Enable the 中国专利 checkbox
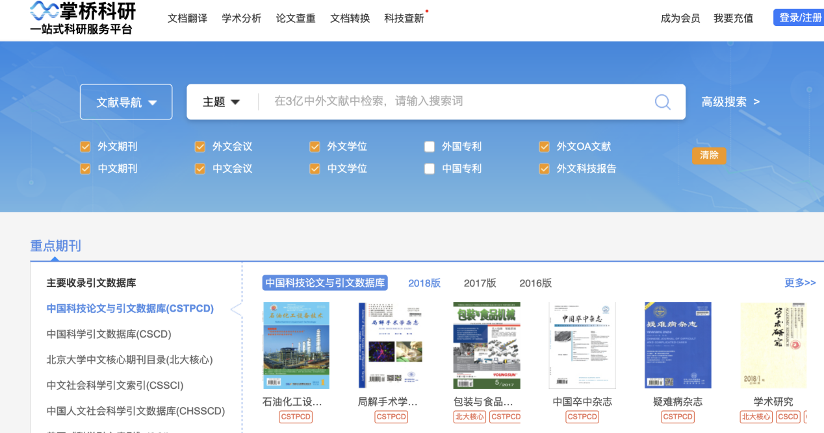 tap(429, 168)
